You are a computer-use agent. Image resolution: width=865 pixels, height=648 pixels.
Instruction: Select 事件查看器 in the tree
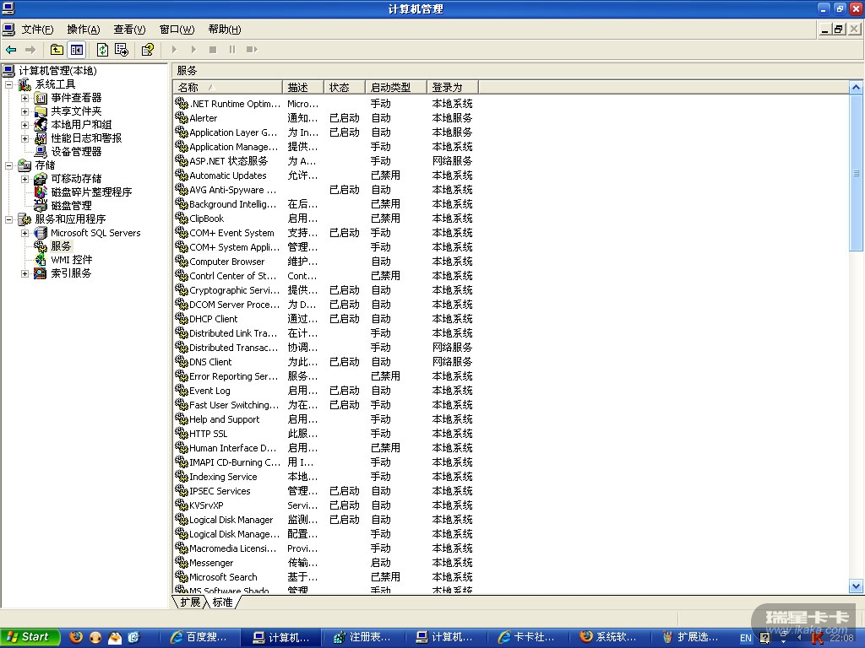tap(76, 98)
